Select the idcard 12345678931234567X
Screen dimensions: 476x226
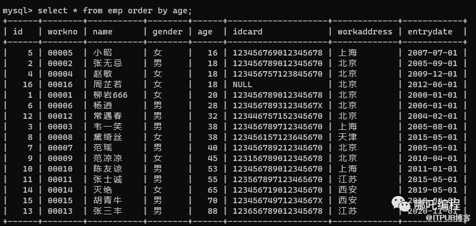tap(277, 106)
